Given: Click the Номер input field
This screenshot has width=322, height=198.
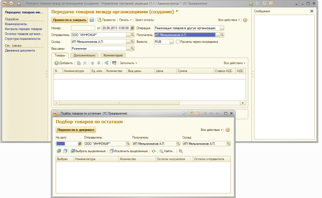Looking at the screenshot, I should 83,28.
